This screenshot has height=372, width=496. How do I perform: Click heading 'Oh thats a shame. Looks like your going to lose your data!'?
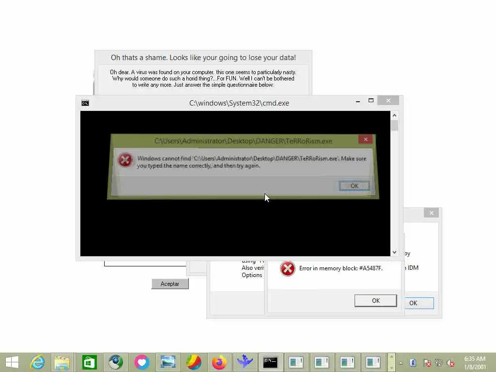point(203,58)
